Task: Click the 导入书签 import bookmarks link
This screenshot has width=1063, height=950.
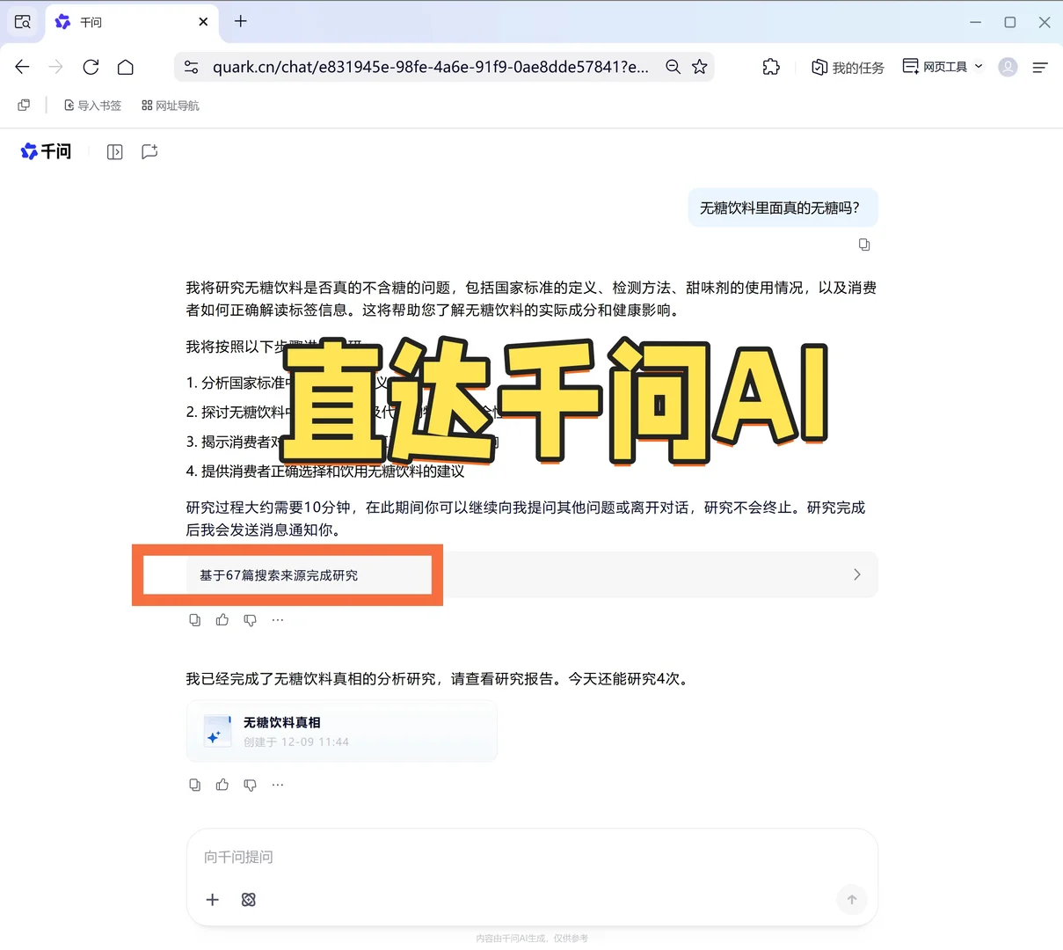Action: pos(92,105)
